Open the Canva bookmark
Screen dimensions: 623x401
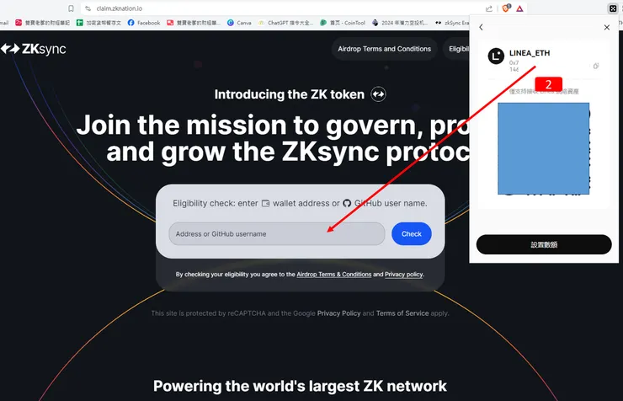(239, 23)
